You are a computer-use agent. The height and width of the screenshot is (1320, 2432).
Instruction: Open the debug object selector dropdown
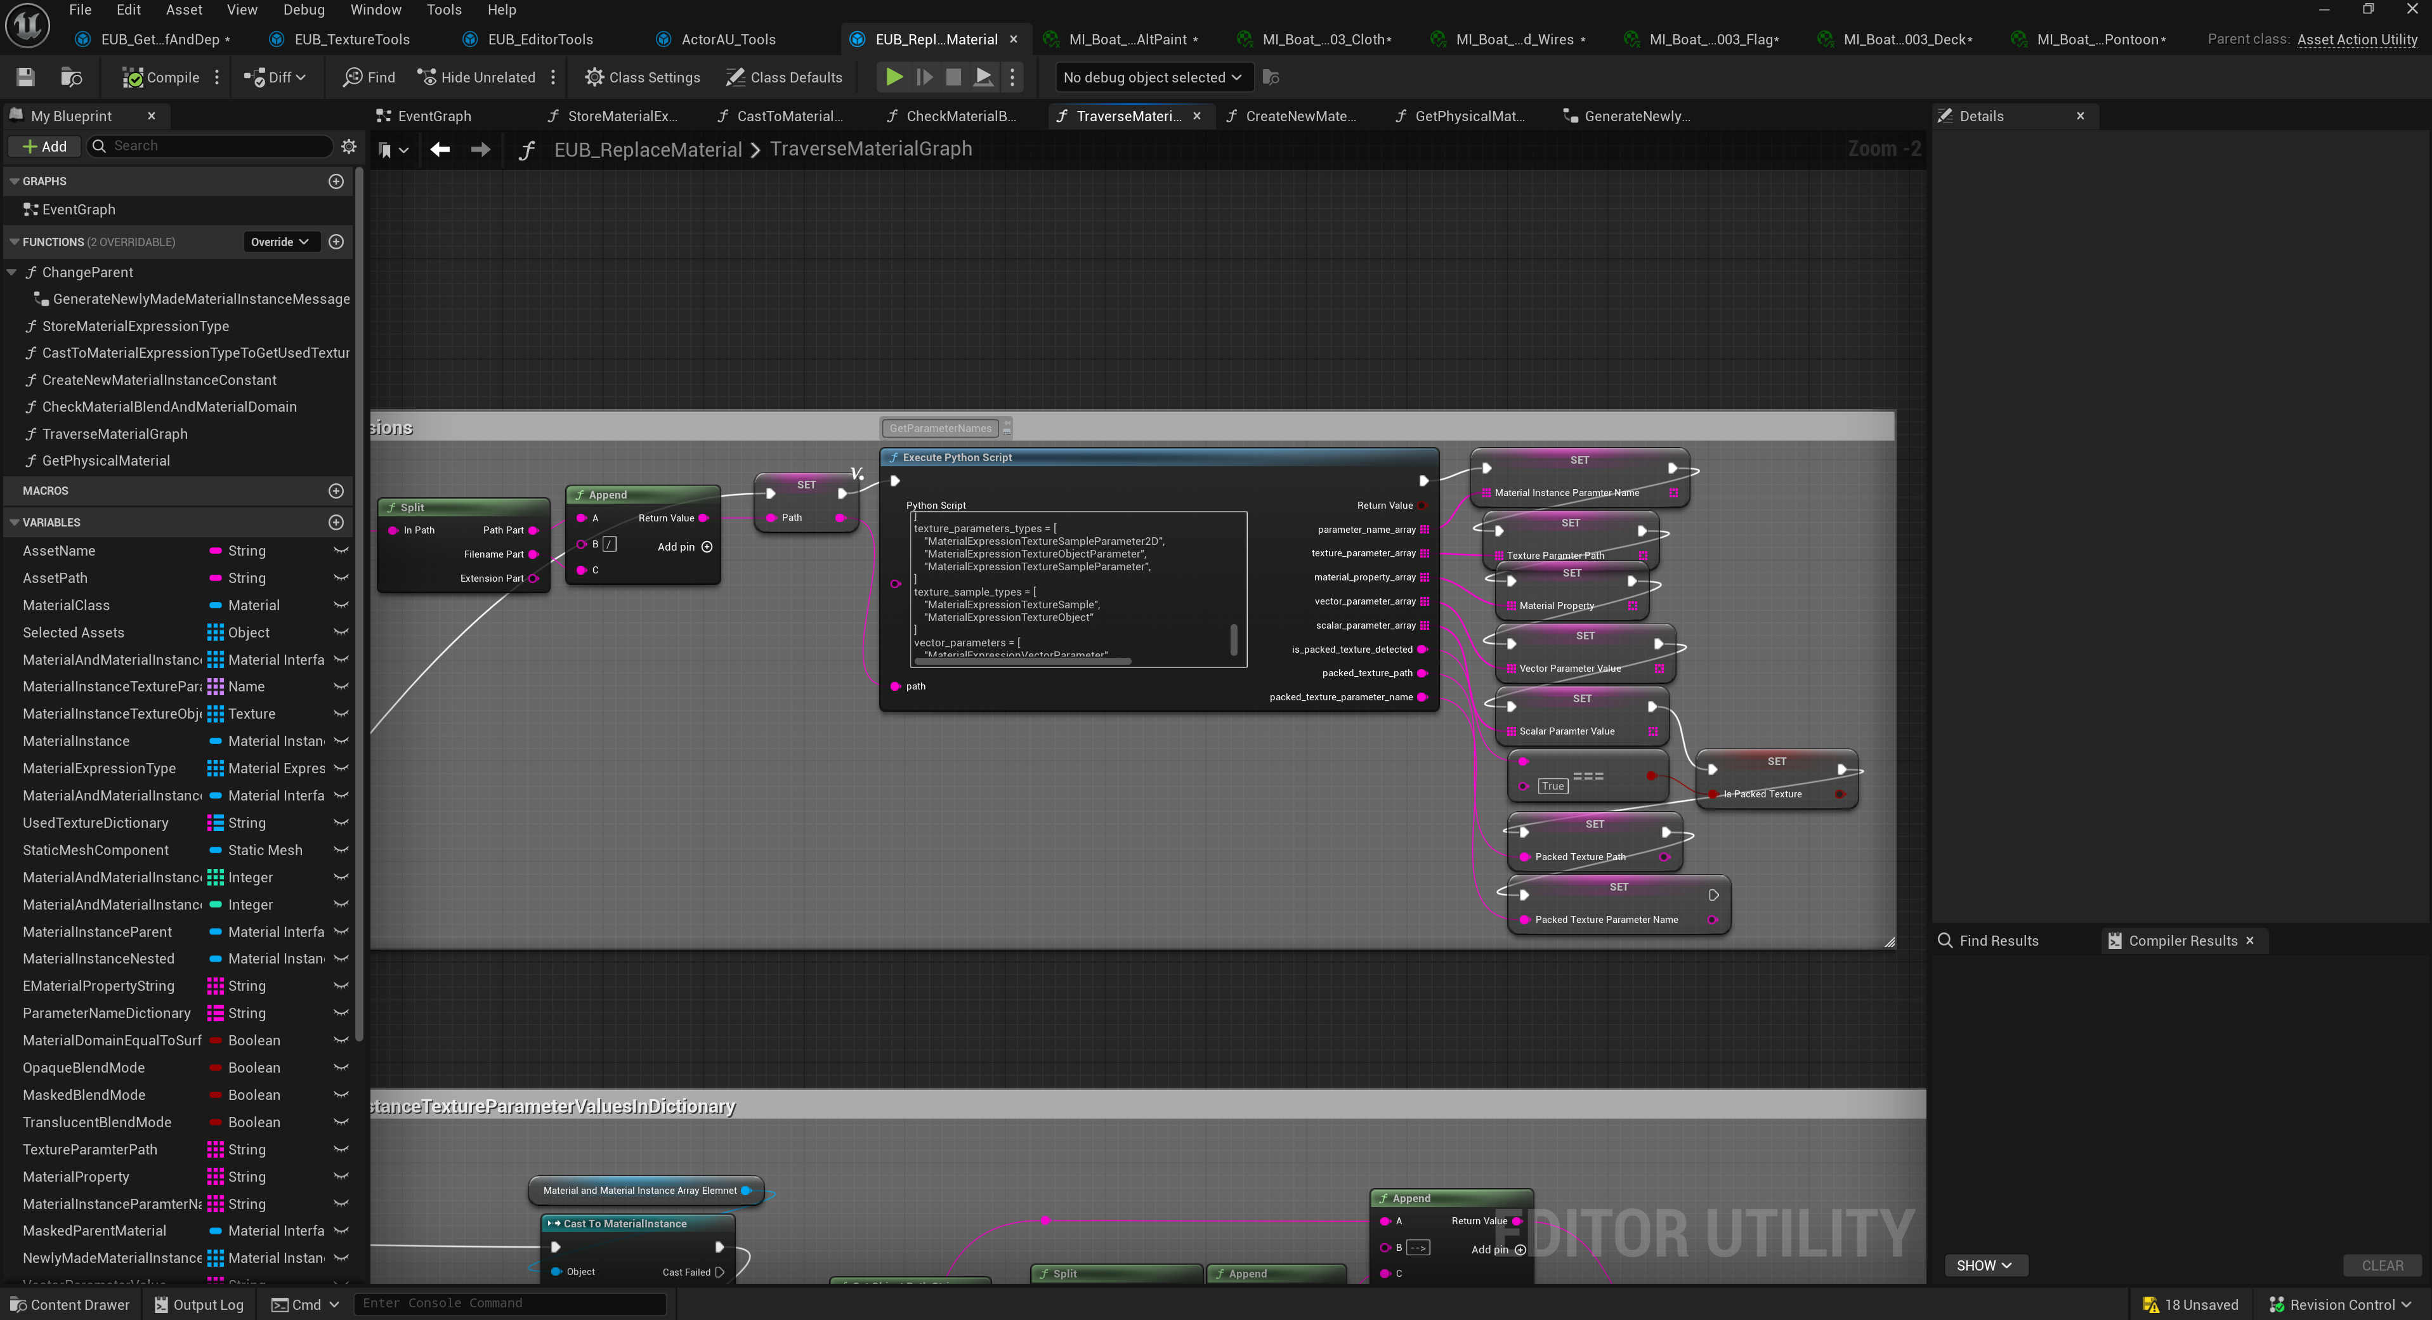pos(1153,77)
